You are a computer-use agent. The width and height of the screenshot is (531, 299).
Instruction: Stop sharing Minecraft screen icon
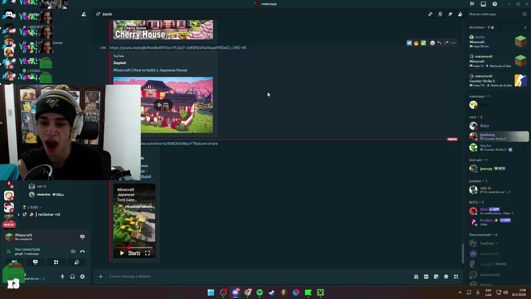(x=82, y=237)
